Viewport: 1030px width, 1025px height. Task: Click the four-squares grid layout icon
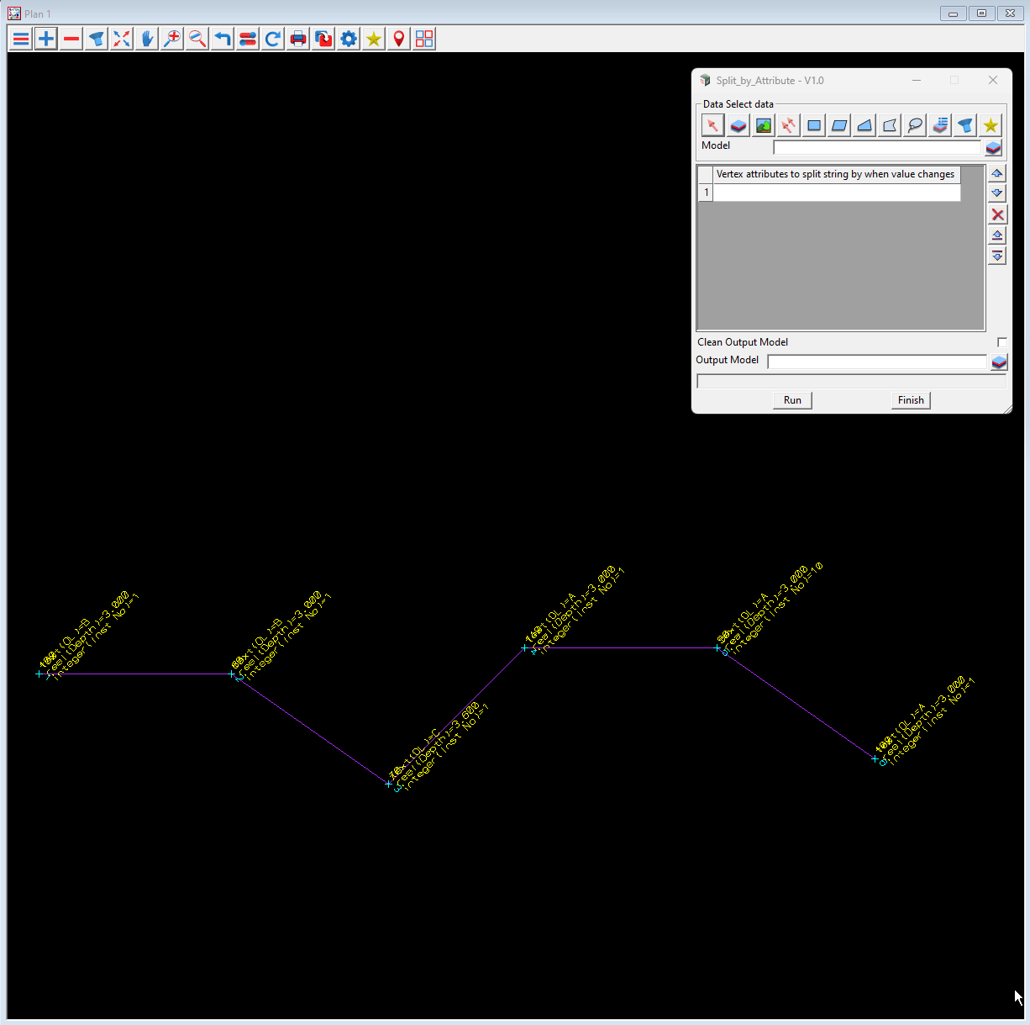pyautogui.click(x=424, y=39)
